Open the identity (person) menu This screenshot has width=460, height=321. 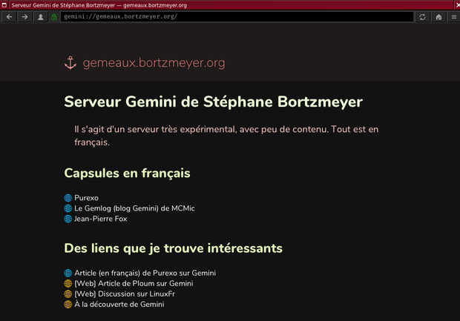tap(41, 17)
